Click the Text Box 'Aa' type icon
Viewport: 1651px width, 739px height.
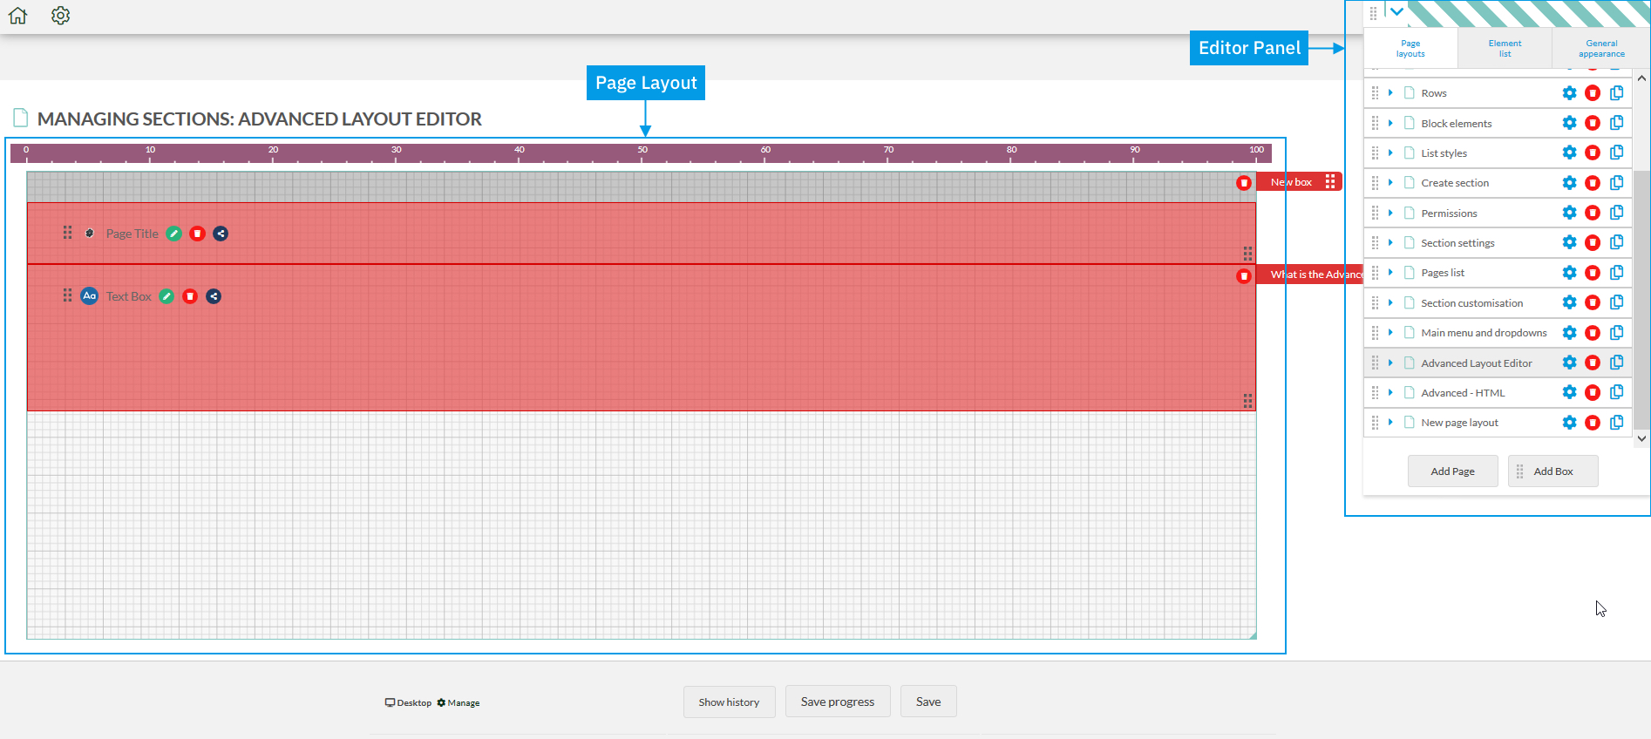pyautogui.click(x=90, y=296)
